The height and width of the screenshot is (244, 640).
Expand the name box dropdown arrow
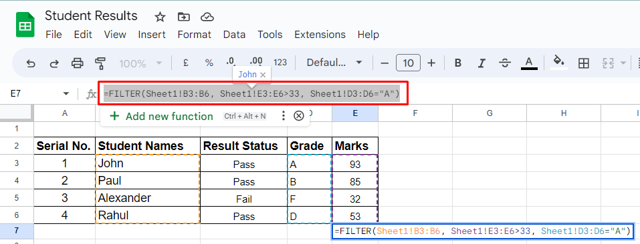point(66,94)
